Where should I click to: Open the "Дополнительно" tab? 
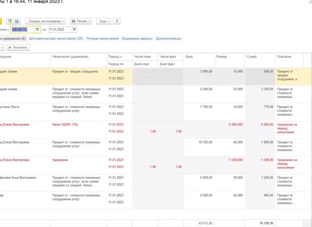(x=168, y=38)
